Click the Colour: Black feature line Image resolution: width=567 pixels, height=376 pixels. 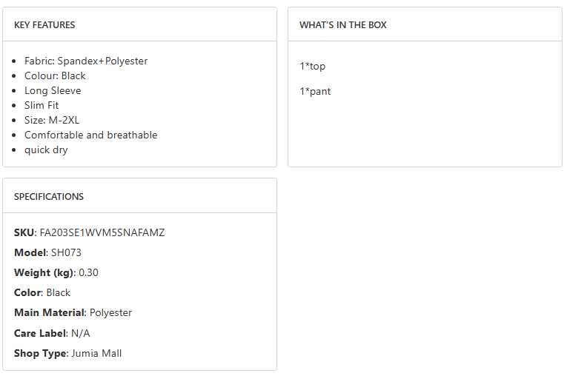(55, 76)
